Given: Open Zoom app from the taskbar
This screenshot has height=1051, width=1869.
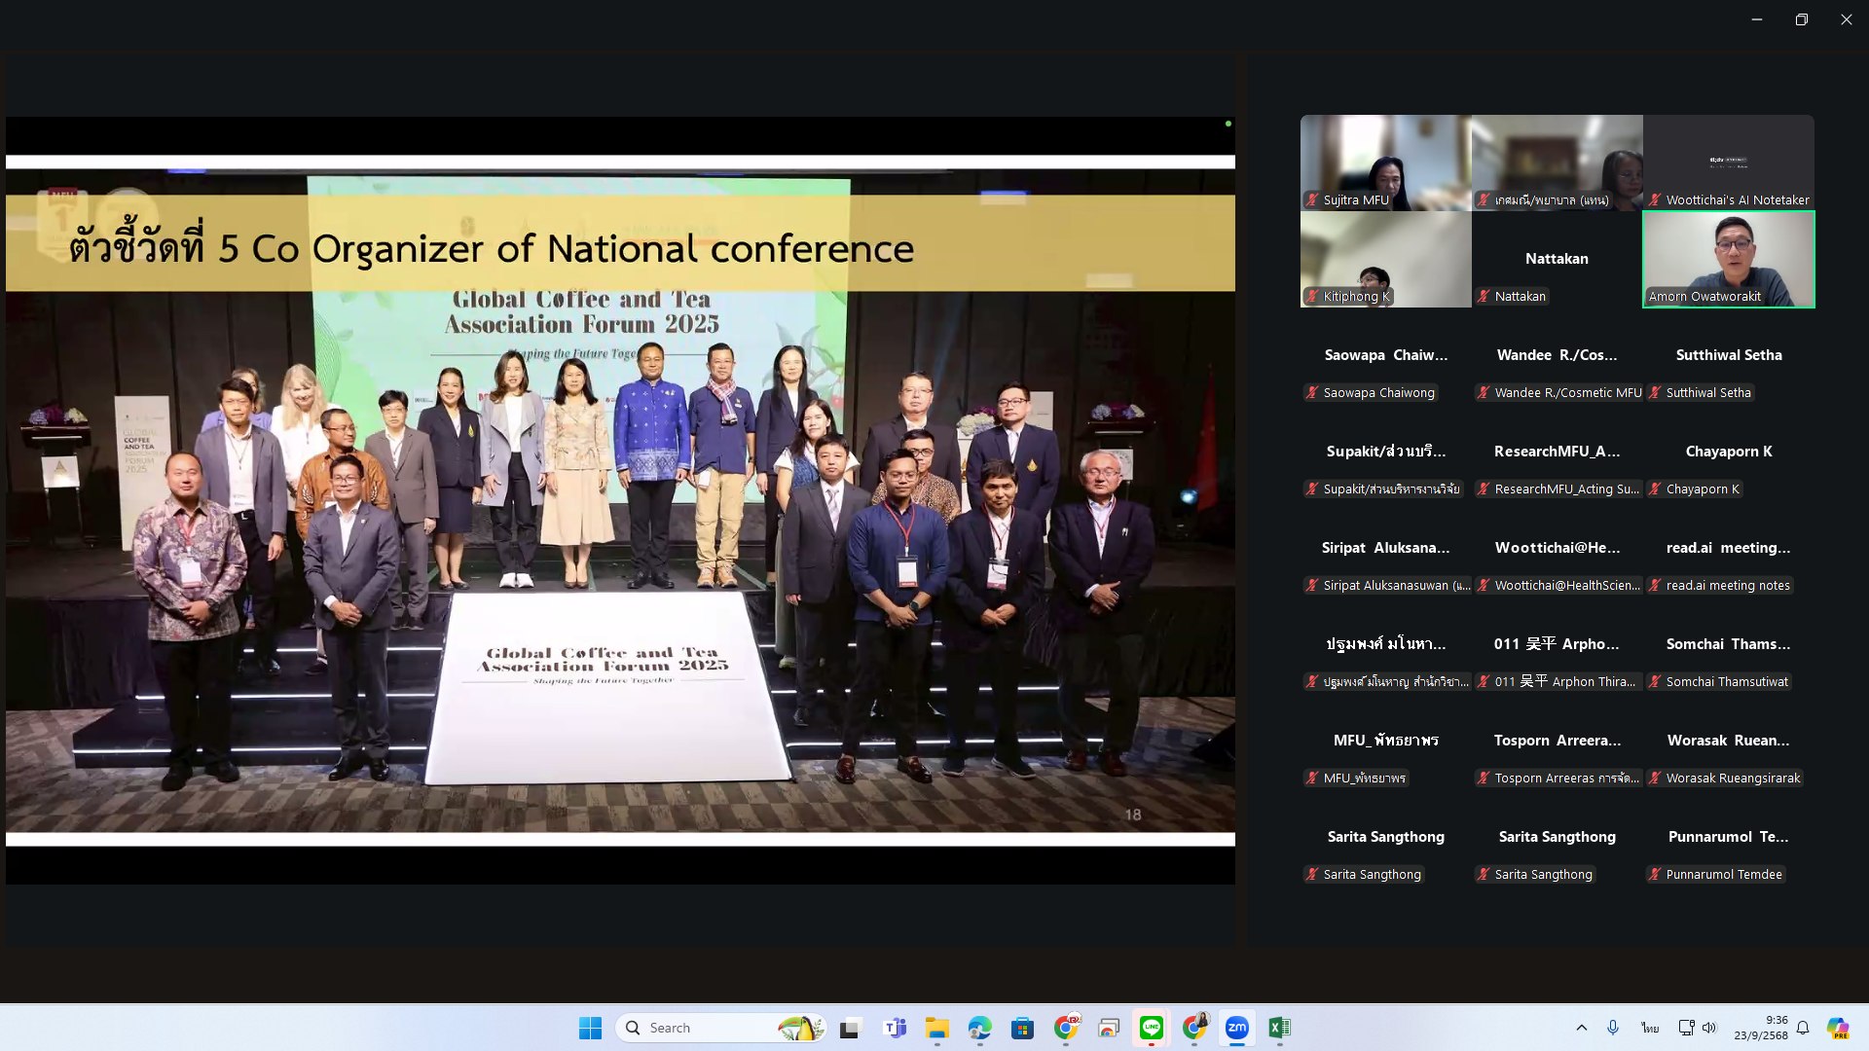Looking at the screenshot, I should (1236, 1028).
